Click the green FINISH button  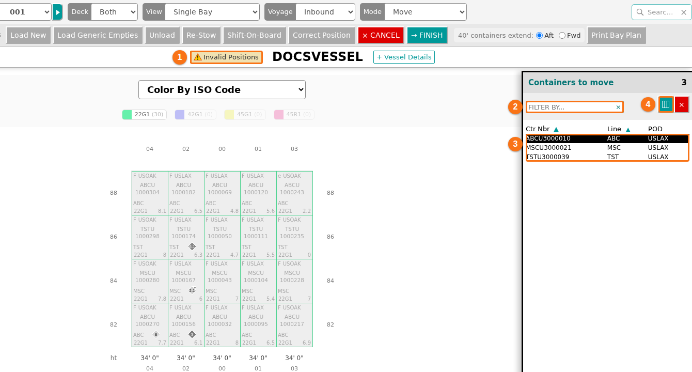pyautogui.click(x=427, y=35)
